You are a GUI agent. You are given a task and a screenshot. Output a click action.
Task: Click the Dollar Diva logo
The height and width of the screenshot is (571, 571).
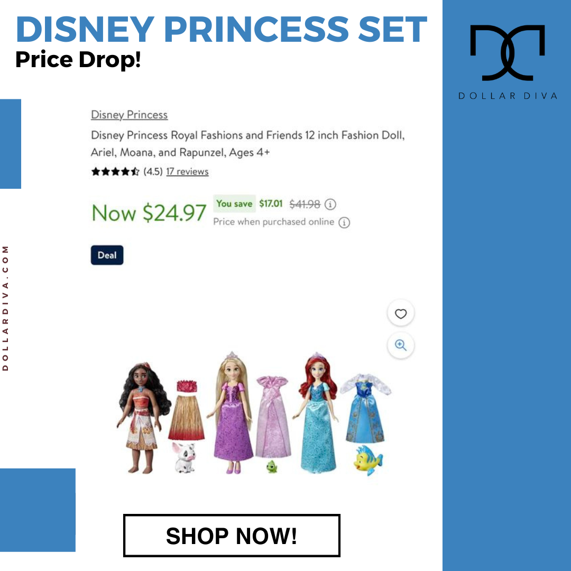pos(508,62)
